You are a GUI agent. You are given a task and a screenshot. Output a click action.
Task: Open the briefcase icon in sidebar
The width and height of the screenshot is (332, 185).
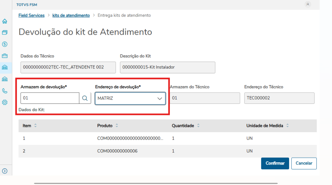click(x=5, y=56)
